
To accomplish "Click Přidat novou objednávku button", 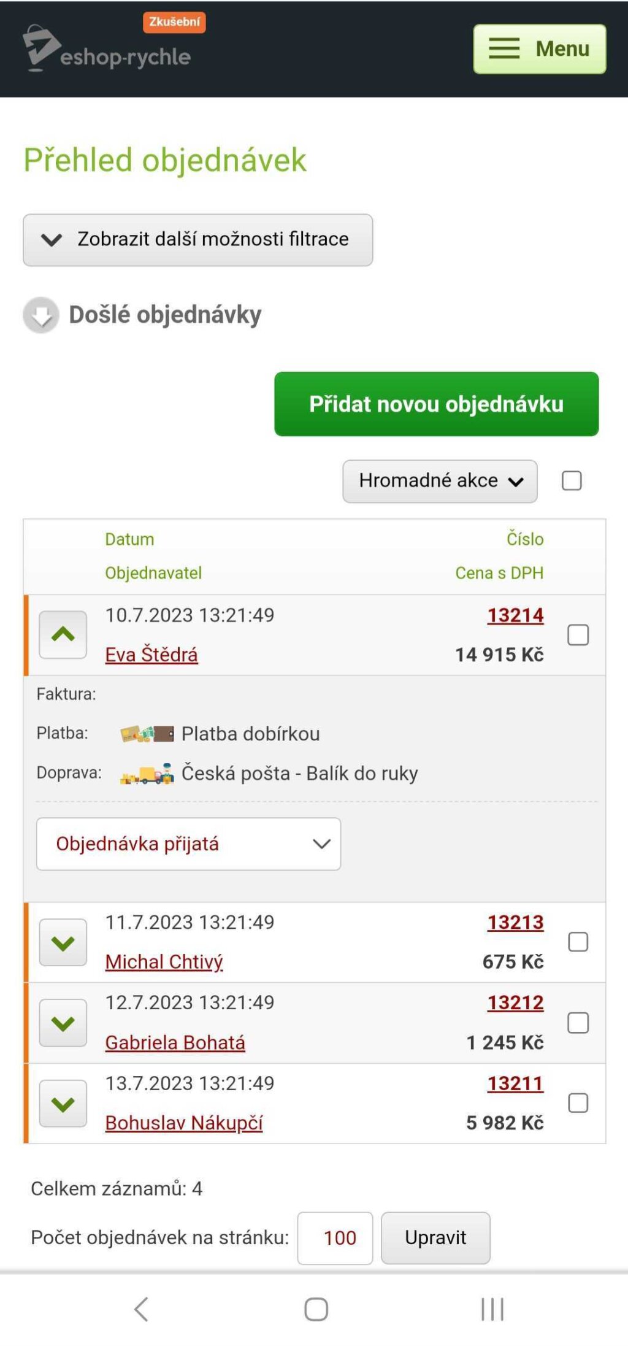I will pos(436,404).
